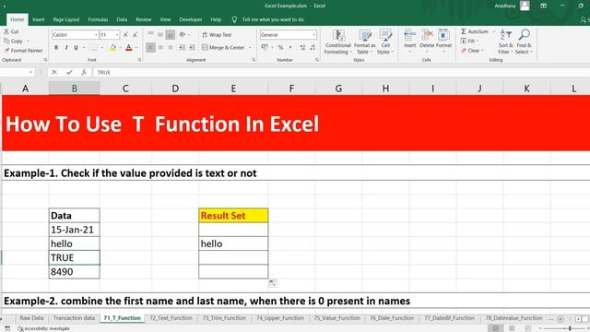Cancel formula bar entry X
The width and height of the screenshot is (590, 332).
tap(54, 72)
